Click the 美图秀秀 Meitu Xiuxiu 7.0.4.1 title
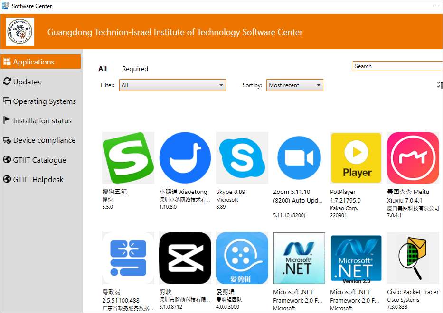 [x=408, y=196]
